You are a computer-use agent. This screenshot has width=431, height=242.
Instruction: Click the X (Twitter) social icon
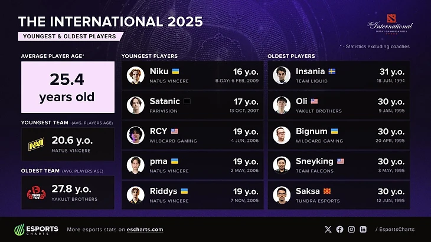click(328, 229)
